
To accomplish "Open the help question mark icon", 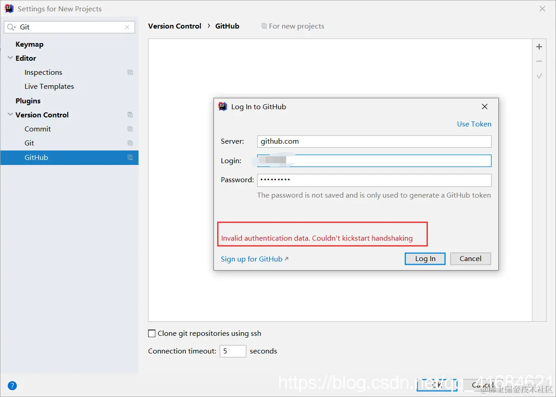I will pyautogui.click(x=12, y=386).
